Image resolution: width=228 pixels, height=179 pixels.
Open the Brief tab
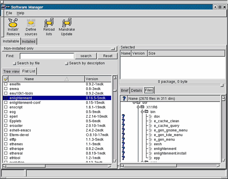click(x=125, y=90)
